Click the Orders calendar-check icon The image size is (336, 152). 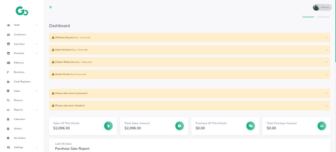(8, 129)
